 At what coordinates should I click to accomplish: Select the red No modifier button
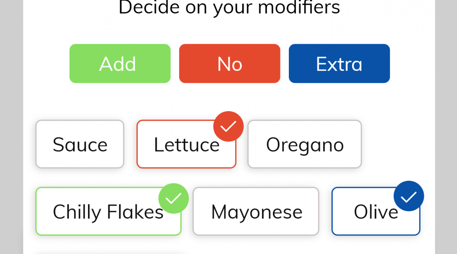[230, 63]
